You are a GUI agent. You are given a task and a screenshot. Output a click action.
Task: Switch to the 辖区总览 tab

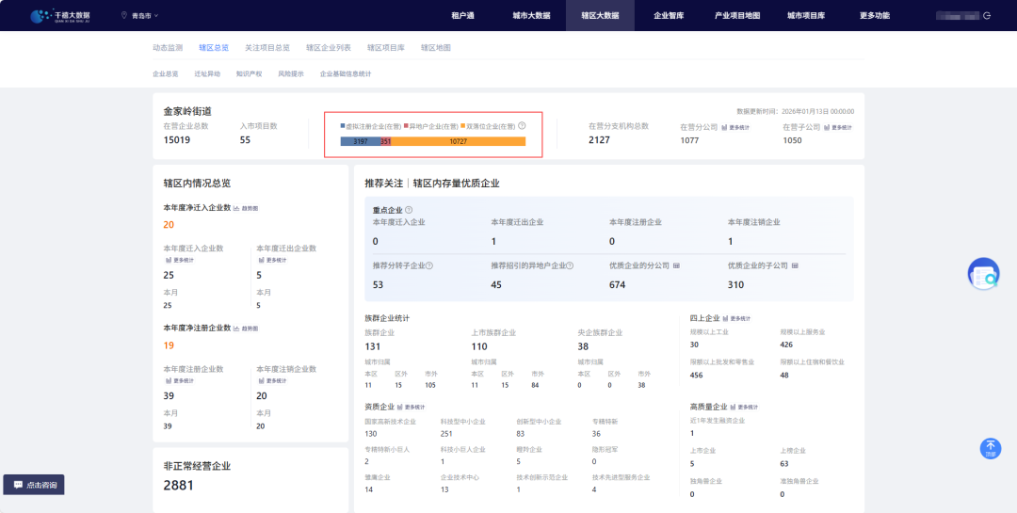214,48
